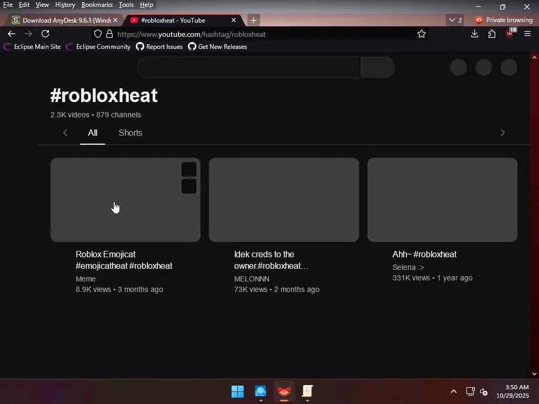The width and height of the screenshot is (539, 404).
Task: Open a new browser tab
Action: [x=253, y=21]
